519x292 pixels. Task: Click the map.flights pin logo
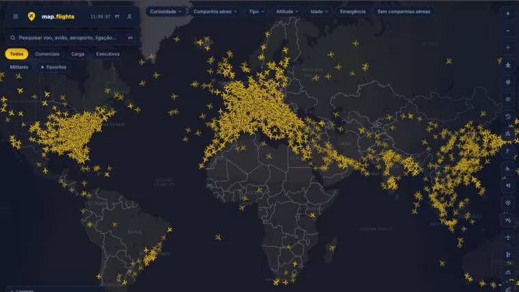click(x=31, y=16)
